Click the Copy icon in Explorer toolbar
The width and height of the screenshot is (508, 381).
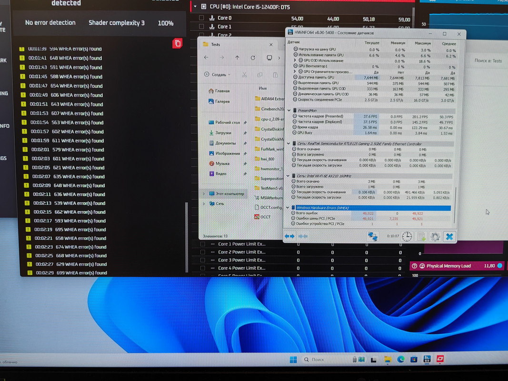coord(260,75)
